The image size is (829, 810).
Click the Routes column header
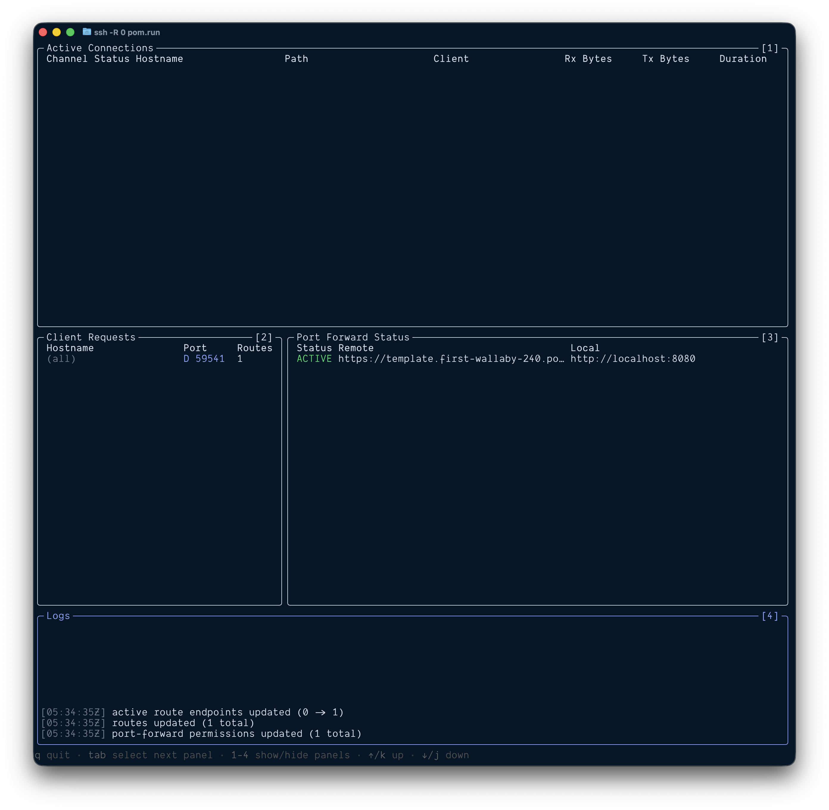click(255, 348)
